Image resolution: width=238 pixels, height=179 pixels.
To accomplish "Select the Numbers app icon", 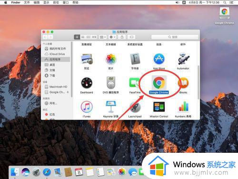I will click(183, 106).
